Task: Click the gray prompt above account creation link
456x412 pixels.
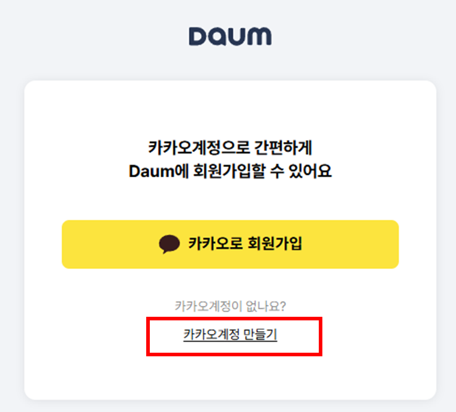Action: 230,306
